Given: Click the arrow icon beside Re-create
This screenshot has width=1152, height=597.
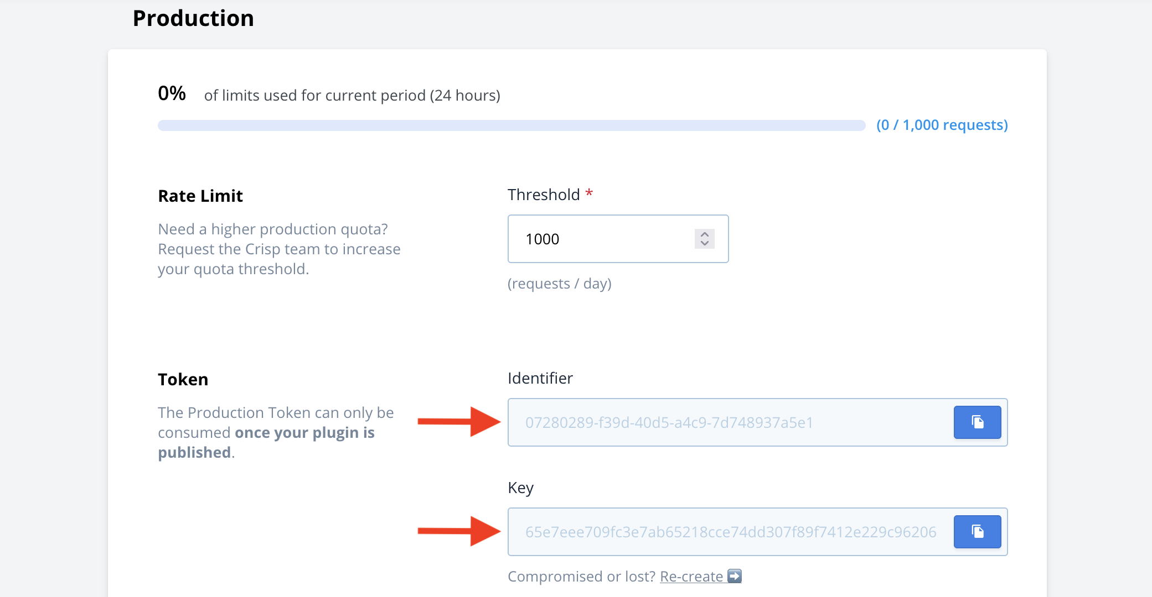Looking at the screenshot, I should click(735, 576).
